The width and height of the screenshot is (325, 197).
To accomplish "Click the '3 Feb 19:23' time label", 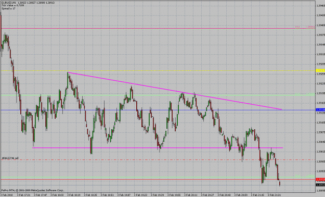I will click(x=140, y=195).
